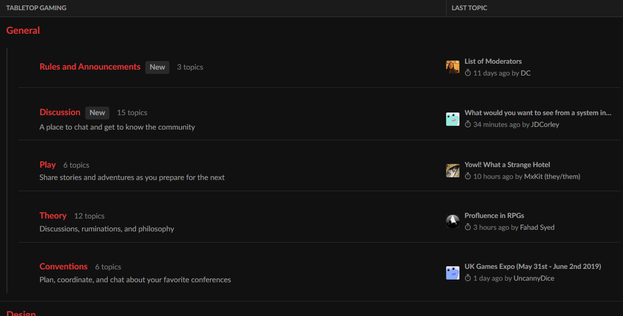This screenshot has height=316, width=623.
Task: Click New badge next to Rules and Announcements
Action: pyautogui.click(x=157, y=67)
